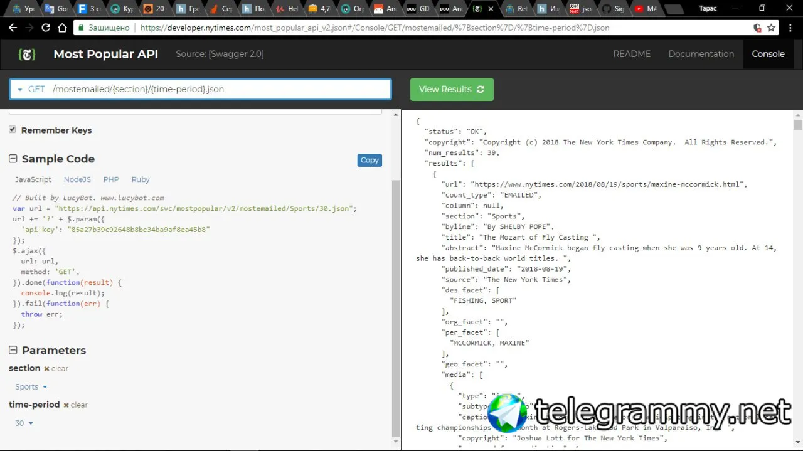Image resolution: width=803 pixels, height=451 pixels.
Task: Collapse the Parameters section
Action: pyautogui.click(x=13, y=350)
